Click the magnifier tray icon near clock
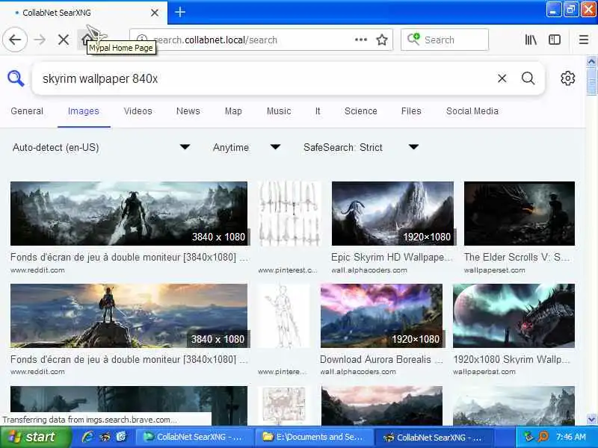This screenshot has width=598, height=448. tap(543, 437)
